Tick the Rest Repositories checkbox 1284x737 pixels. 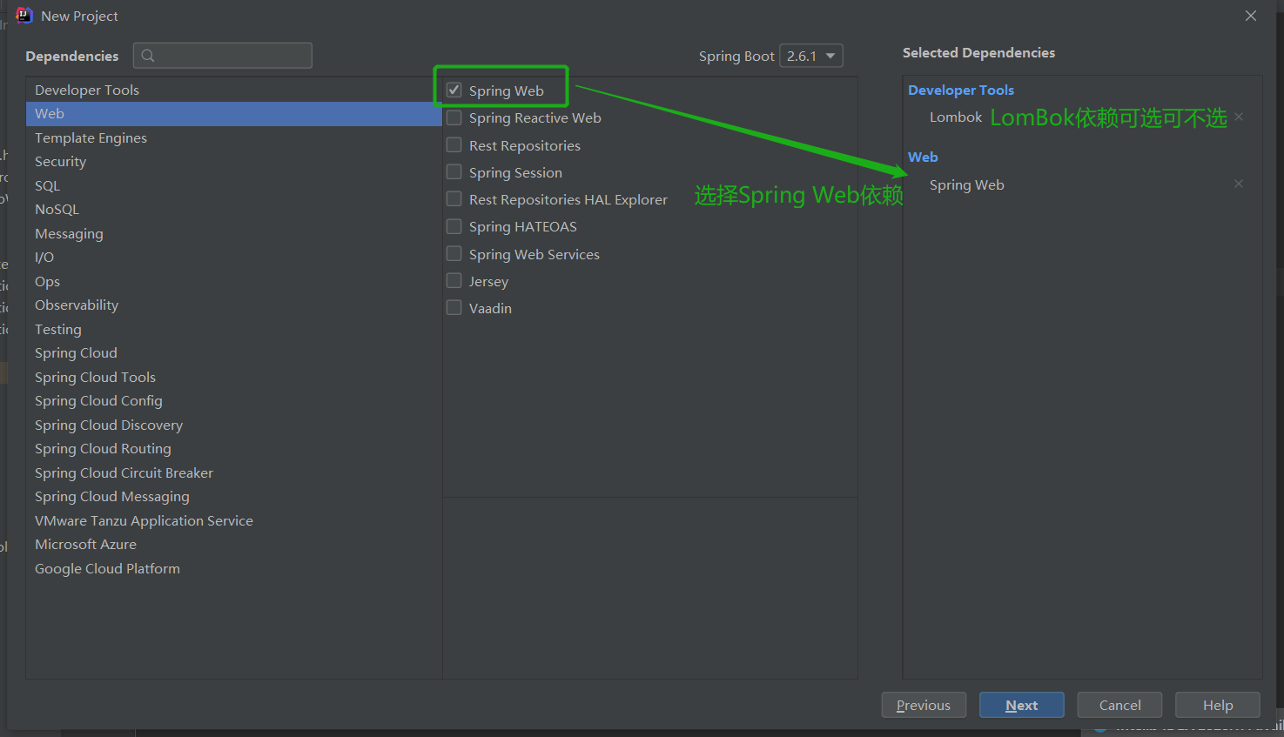[454, 145]
